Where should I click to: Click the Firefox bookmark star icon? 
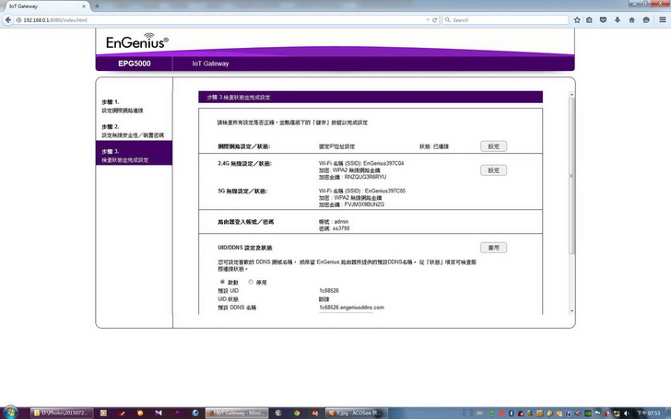click(x=577, y=19)
